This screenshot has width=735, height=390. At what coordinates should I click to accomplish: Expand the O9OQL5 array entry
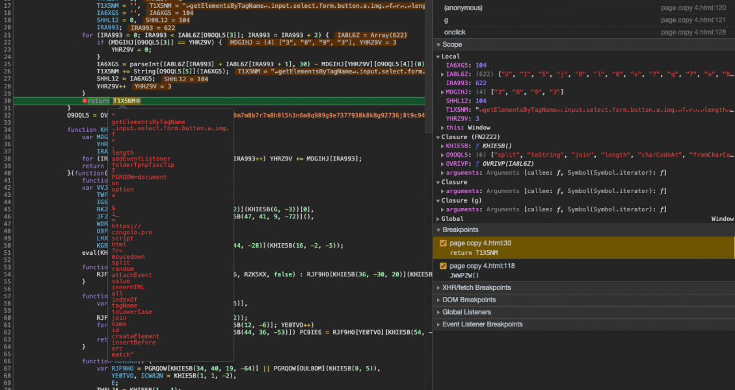point(442,155)
